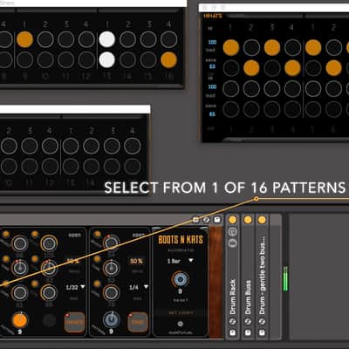Image resolution: width=349 pixels, height=349 pixels.
Task: Toggle HIHATS first-row step 1
Action: pos(231,47)
